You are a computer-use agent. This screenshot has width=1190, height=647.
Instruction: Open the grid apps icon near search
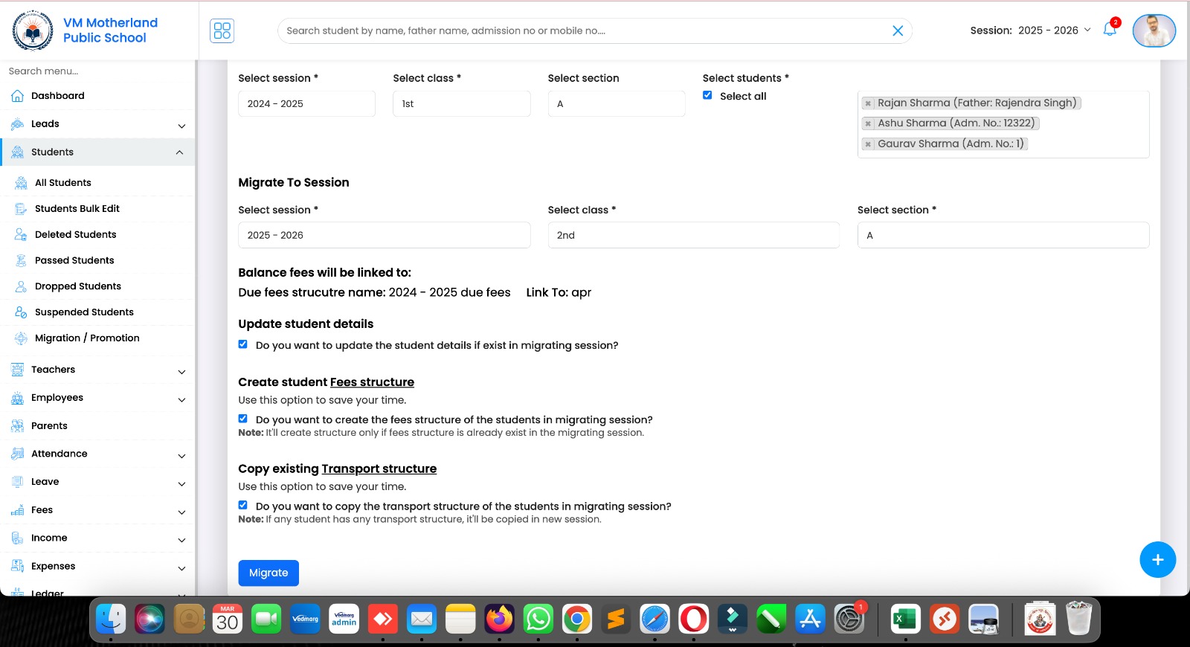pos(222,30)
